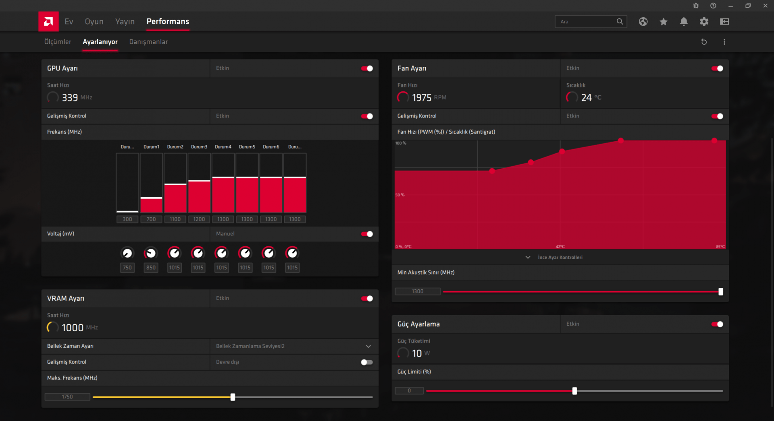Open notifications bell icon
The width and height of the screenshot is (774, 421).
(x=684, y=22)
